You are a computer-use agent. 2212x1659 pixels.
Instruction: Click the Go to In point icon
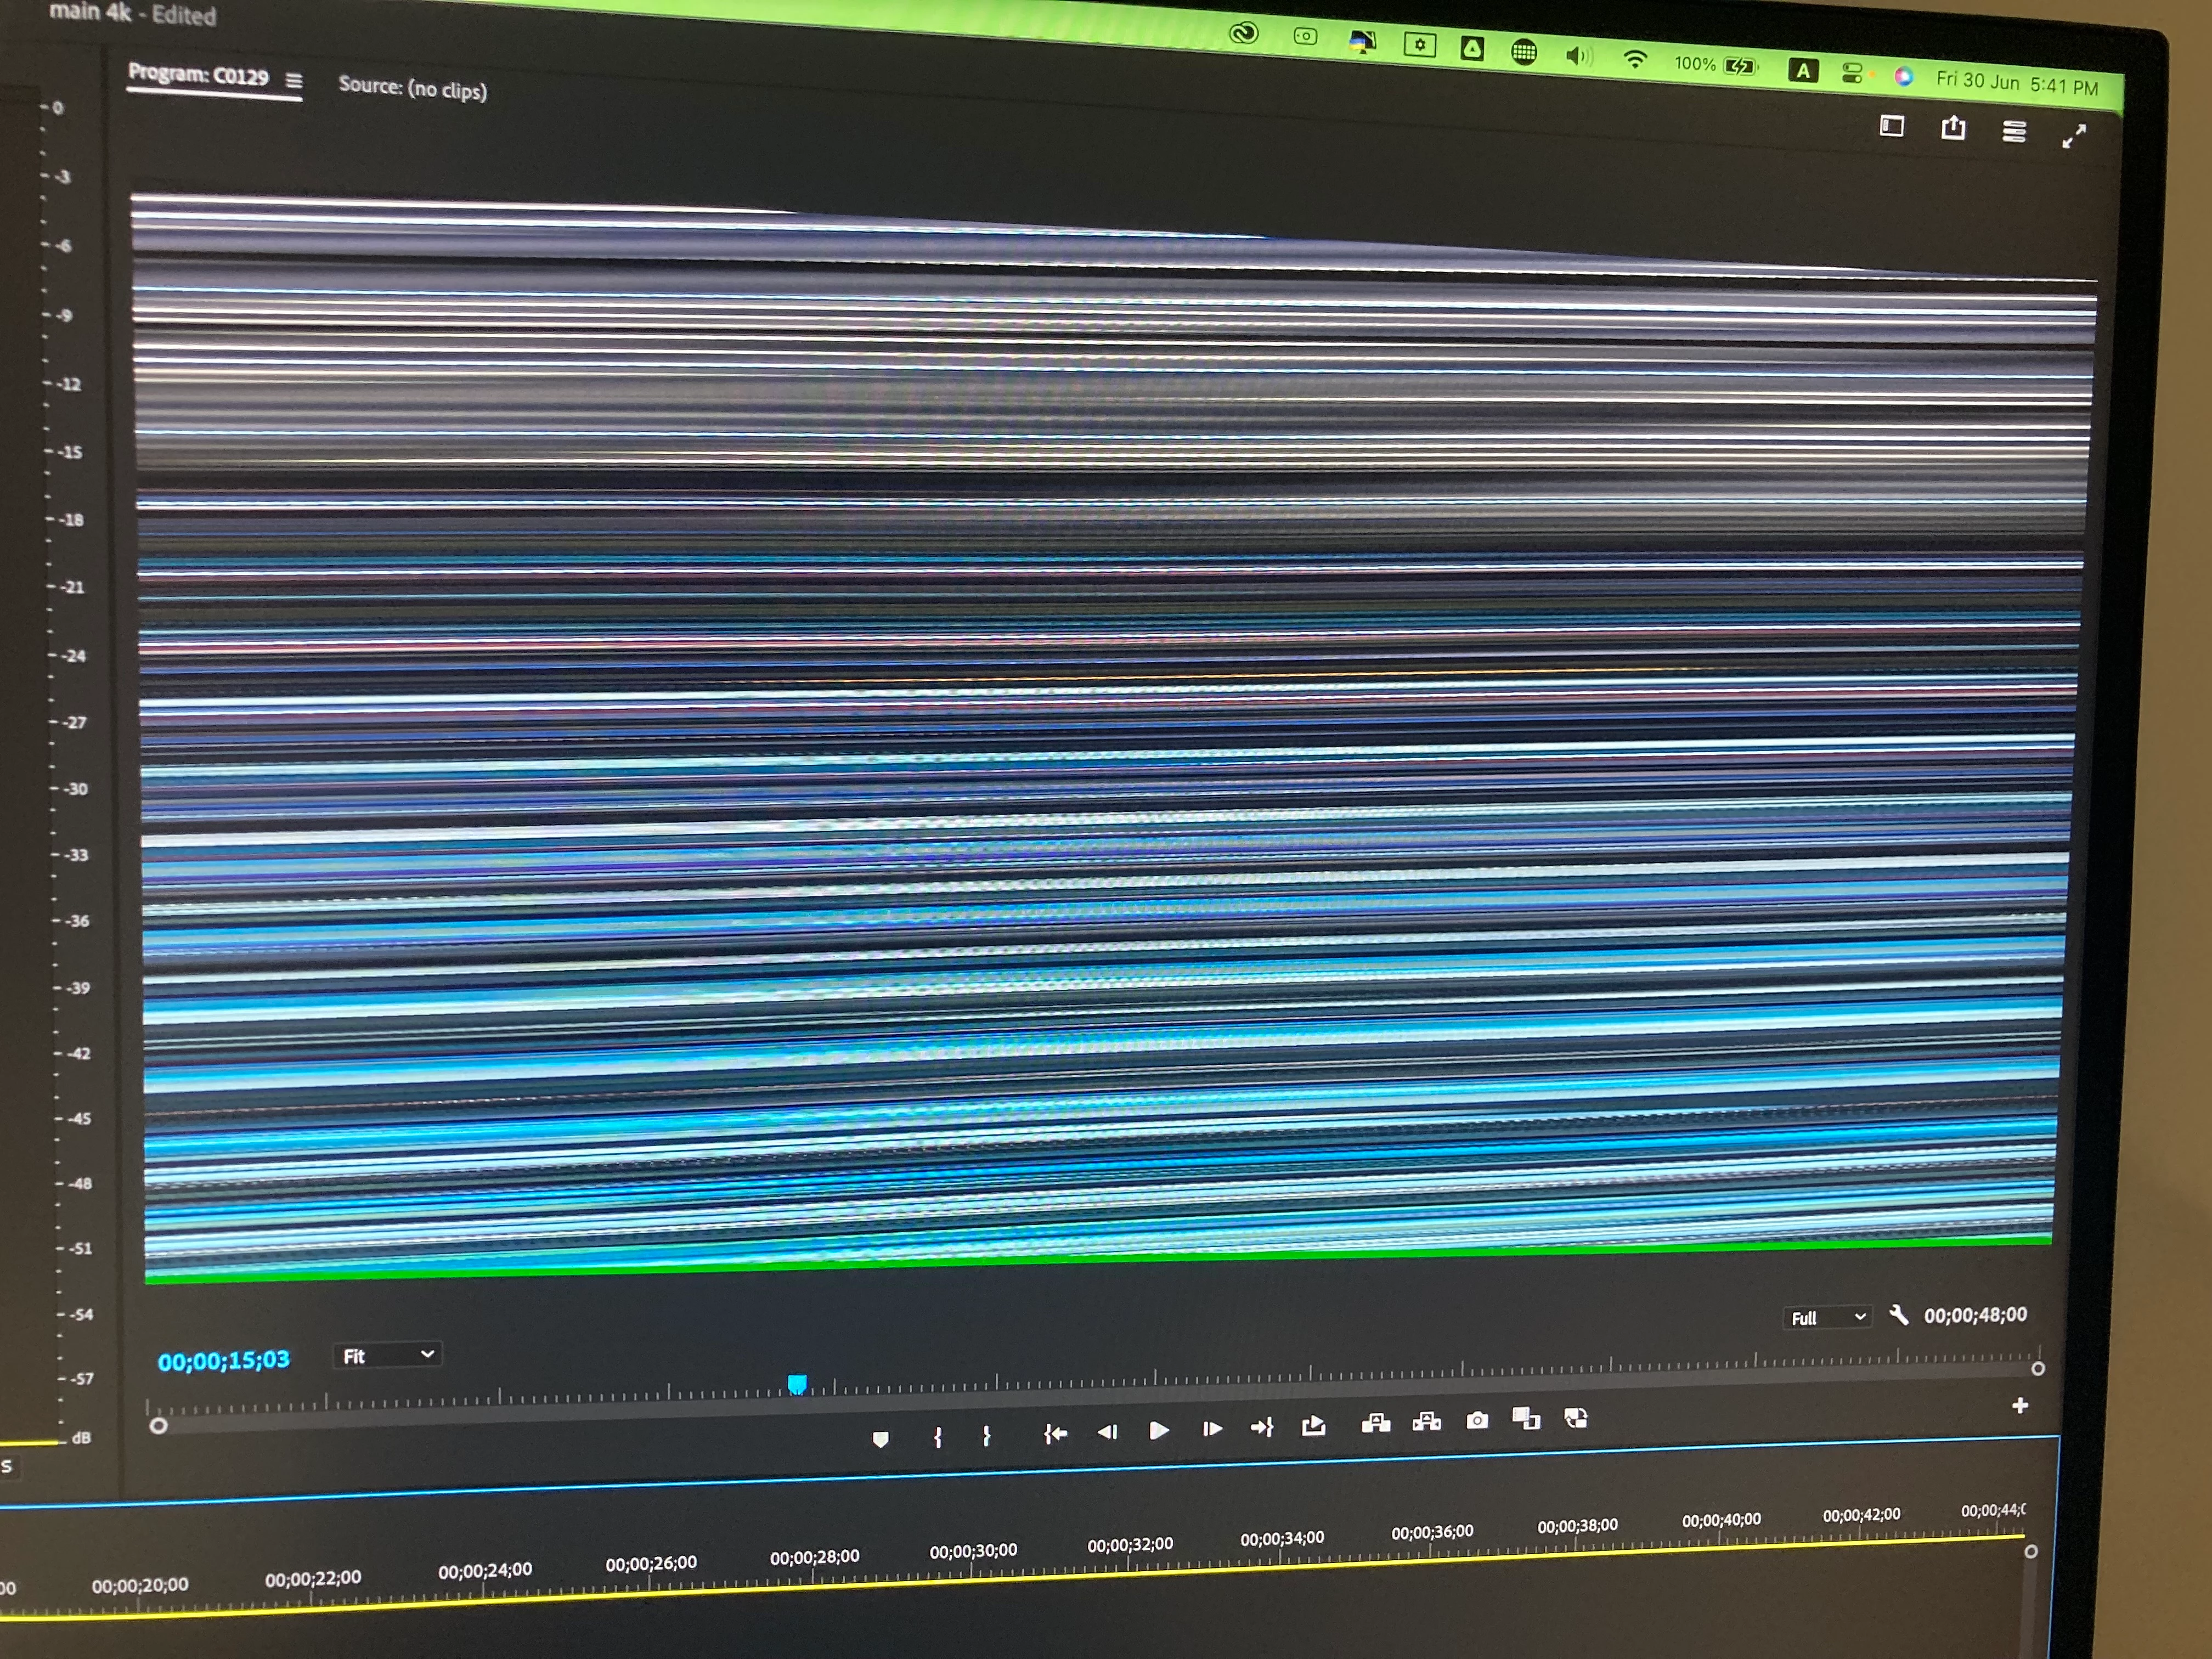[x=1055, y=1433]
